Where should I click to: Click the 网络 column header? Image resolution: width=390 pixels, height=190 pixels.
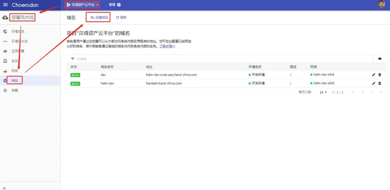[x=314, y=67]
